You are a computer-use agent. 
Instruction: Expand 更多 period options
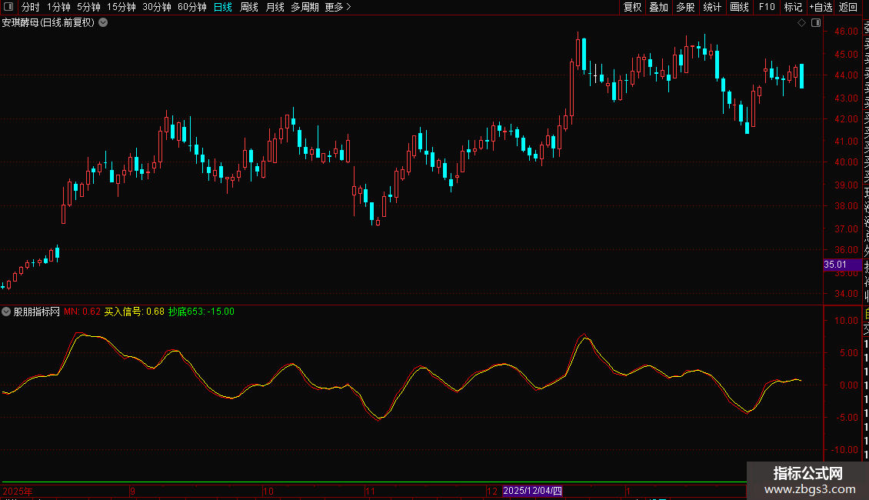pos(338,7)
